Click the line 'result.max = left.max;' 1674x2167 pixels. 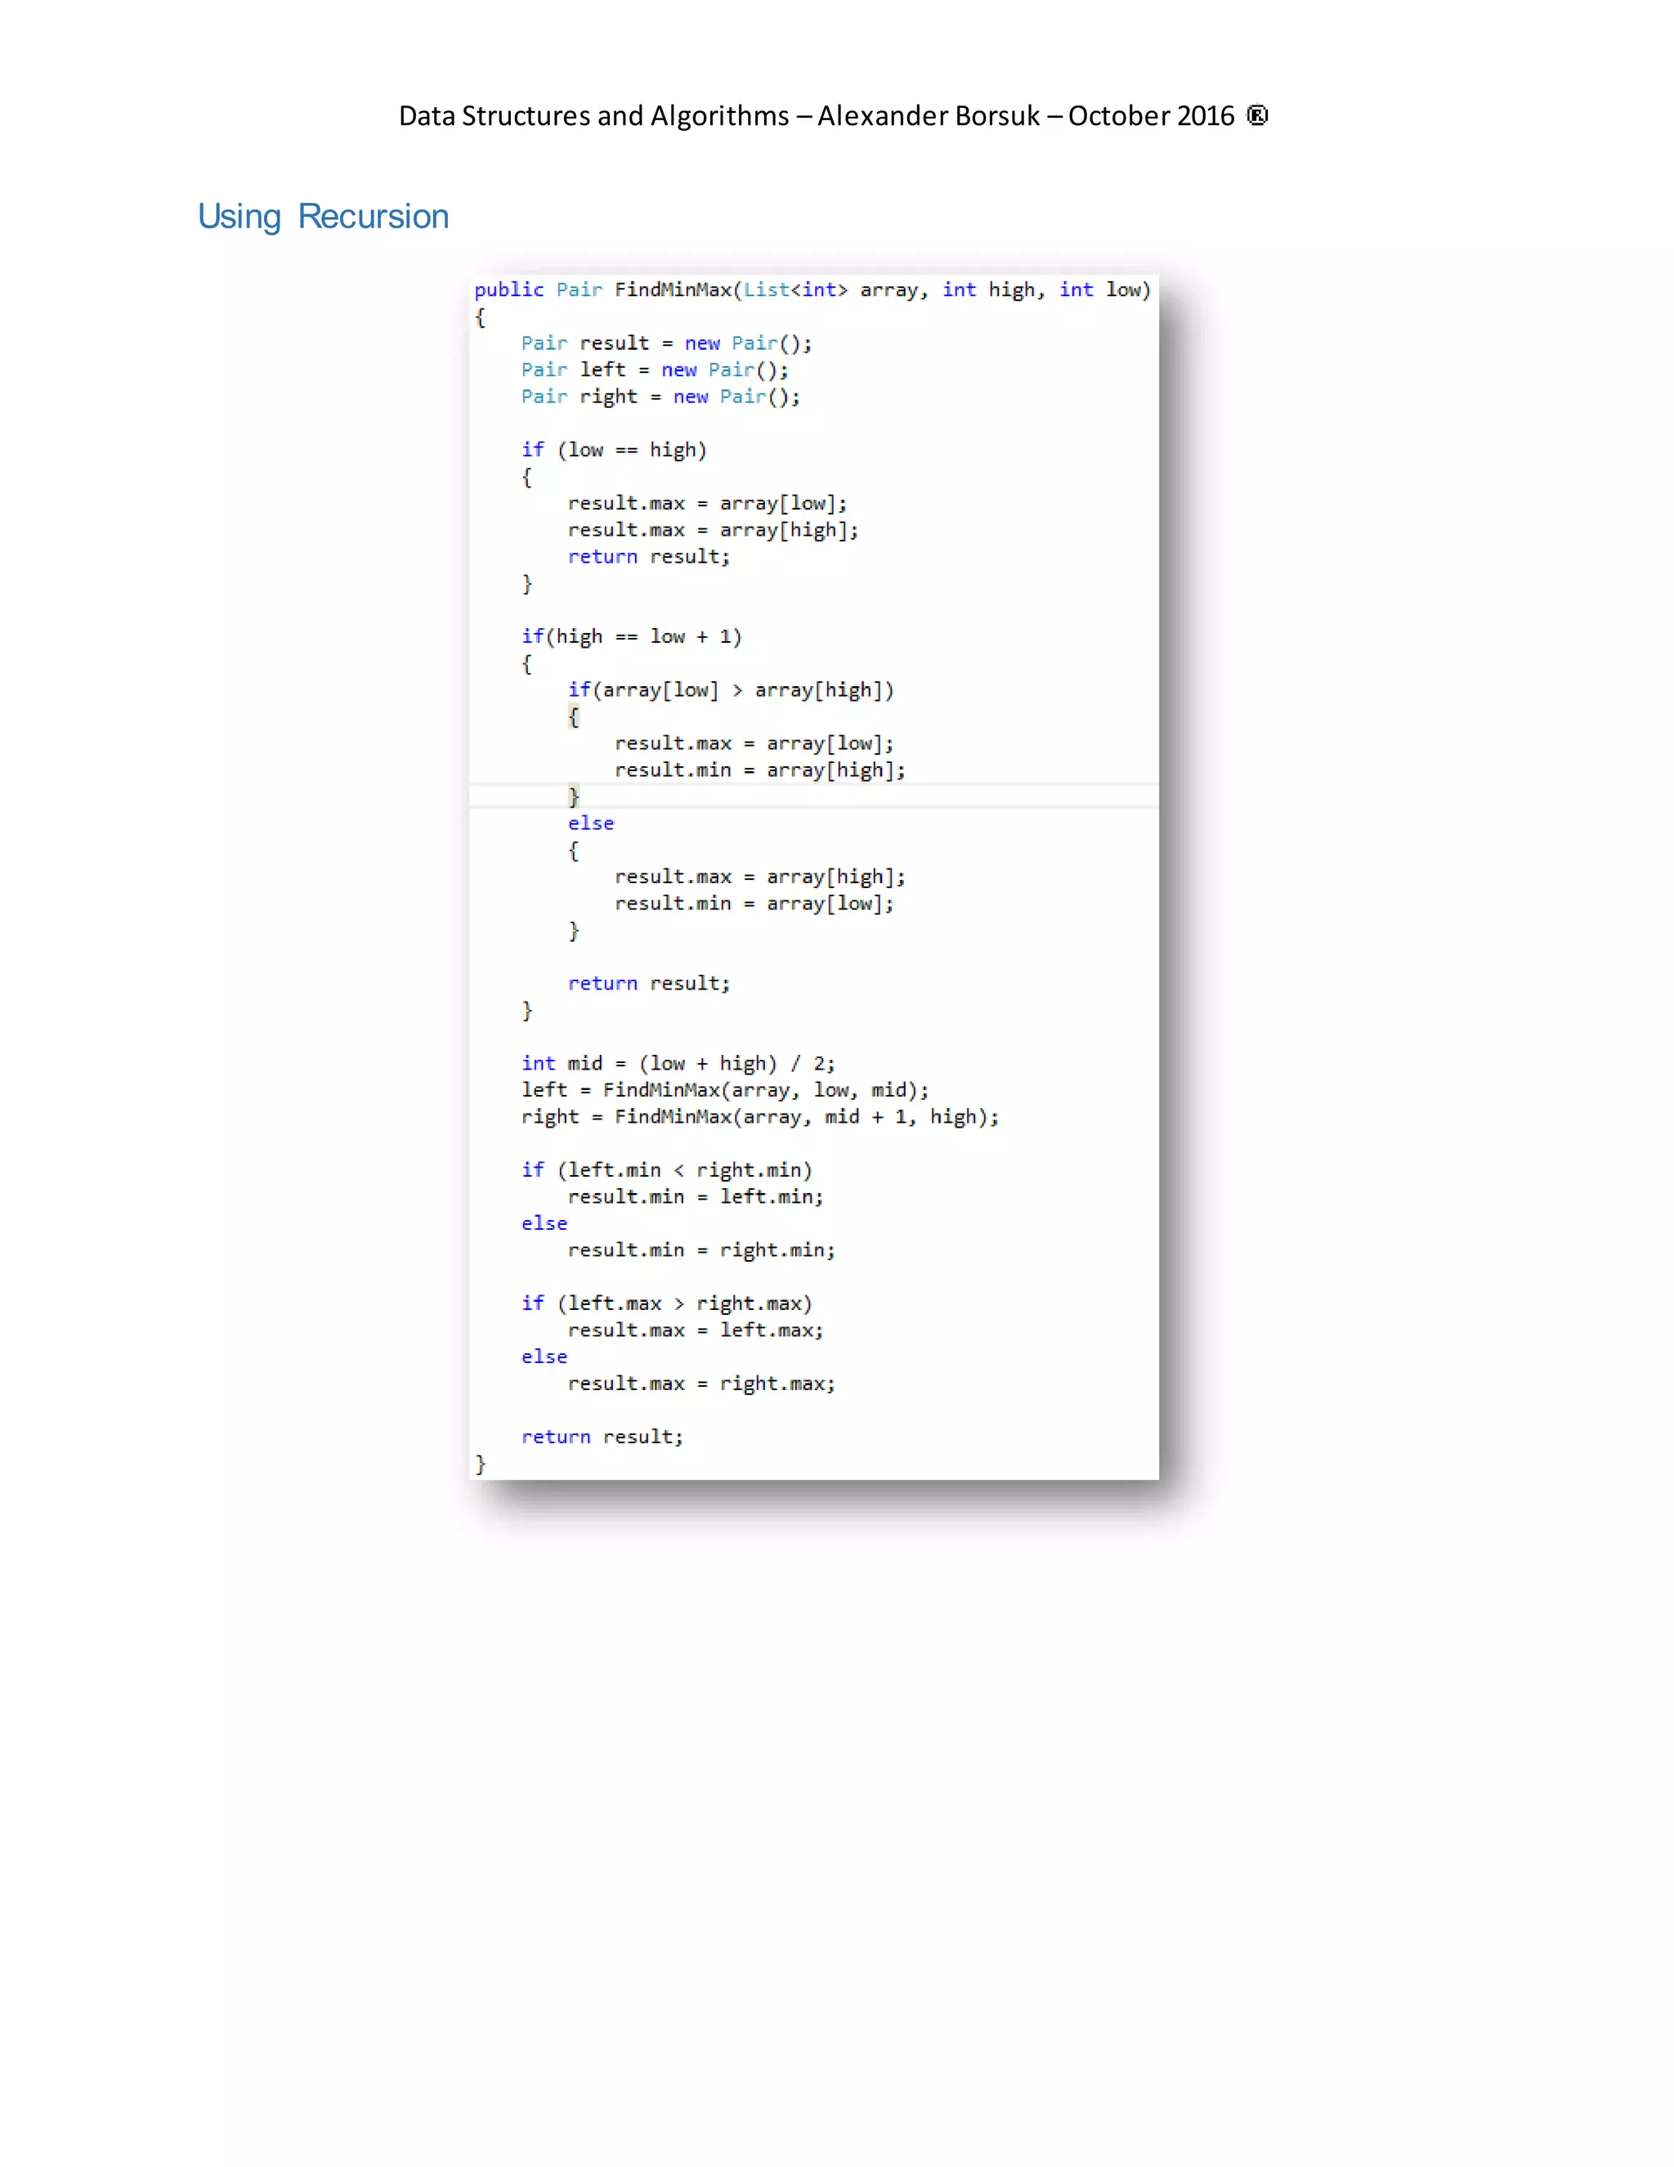pos(696,1330)
